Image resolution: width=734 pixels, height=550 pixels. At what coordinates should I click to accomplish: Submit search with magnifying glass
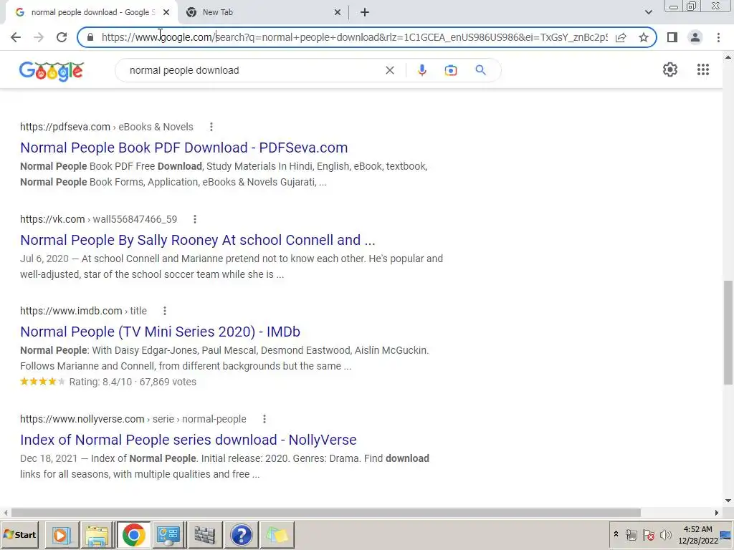pos(480,70)
